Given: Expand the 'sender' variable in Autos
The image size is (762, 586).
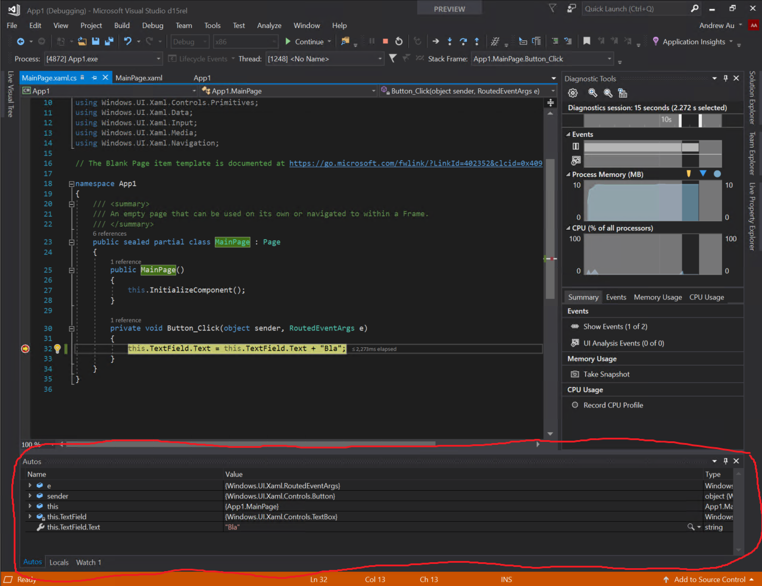Looking at the screenshot, I should click(30, 495).
